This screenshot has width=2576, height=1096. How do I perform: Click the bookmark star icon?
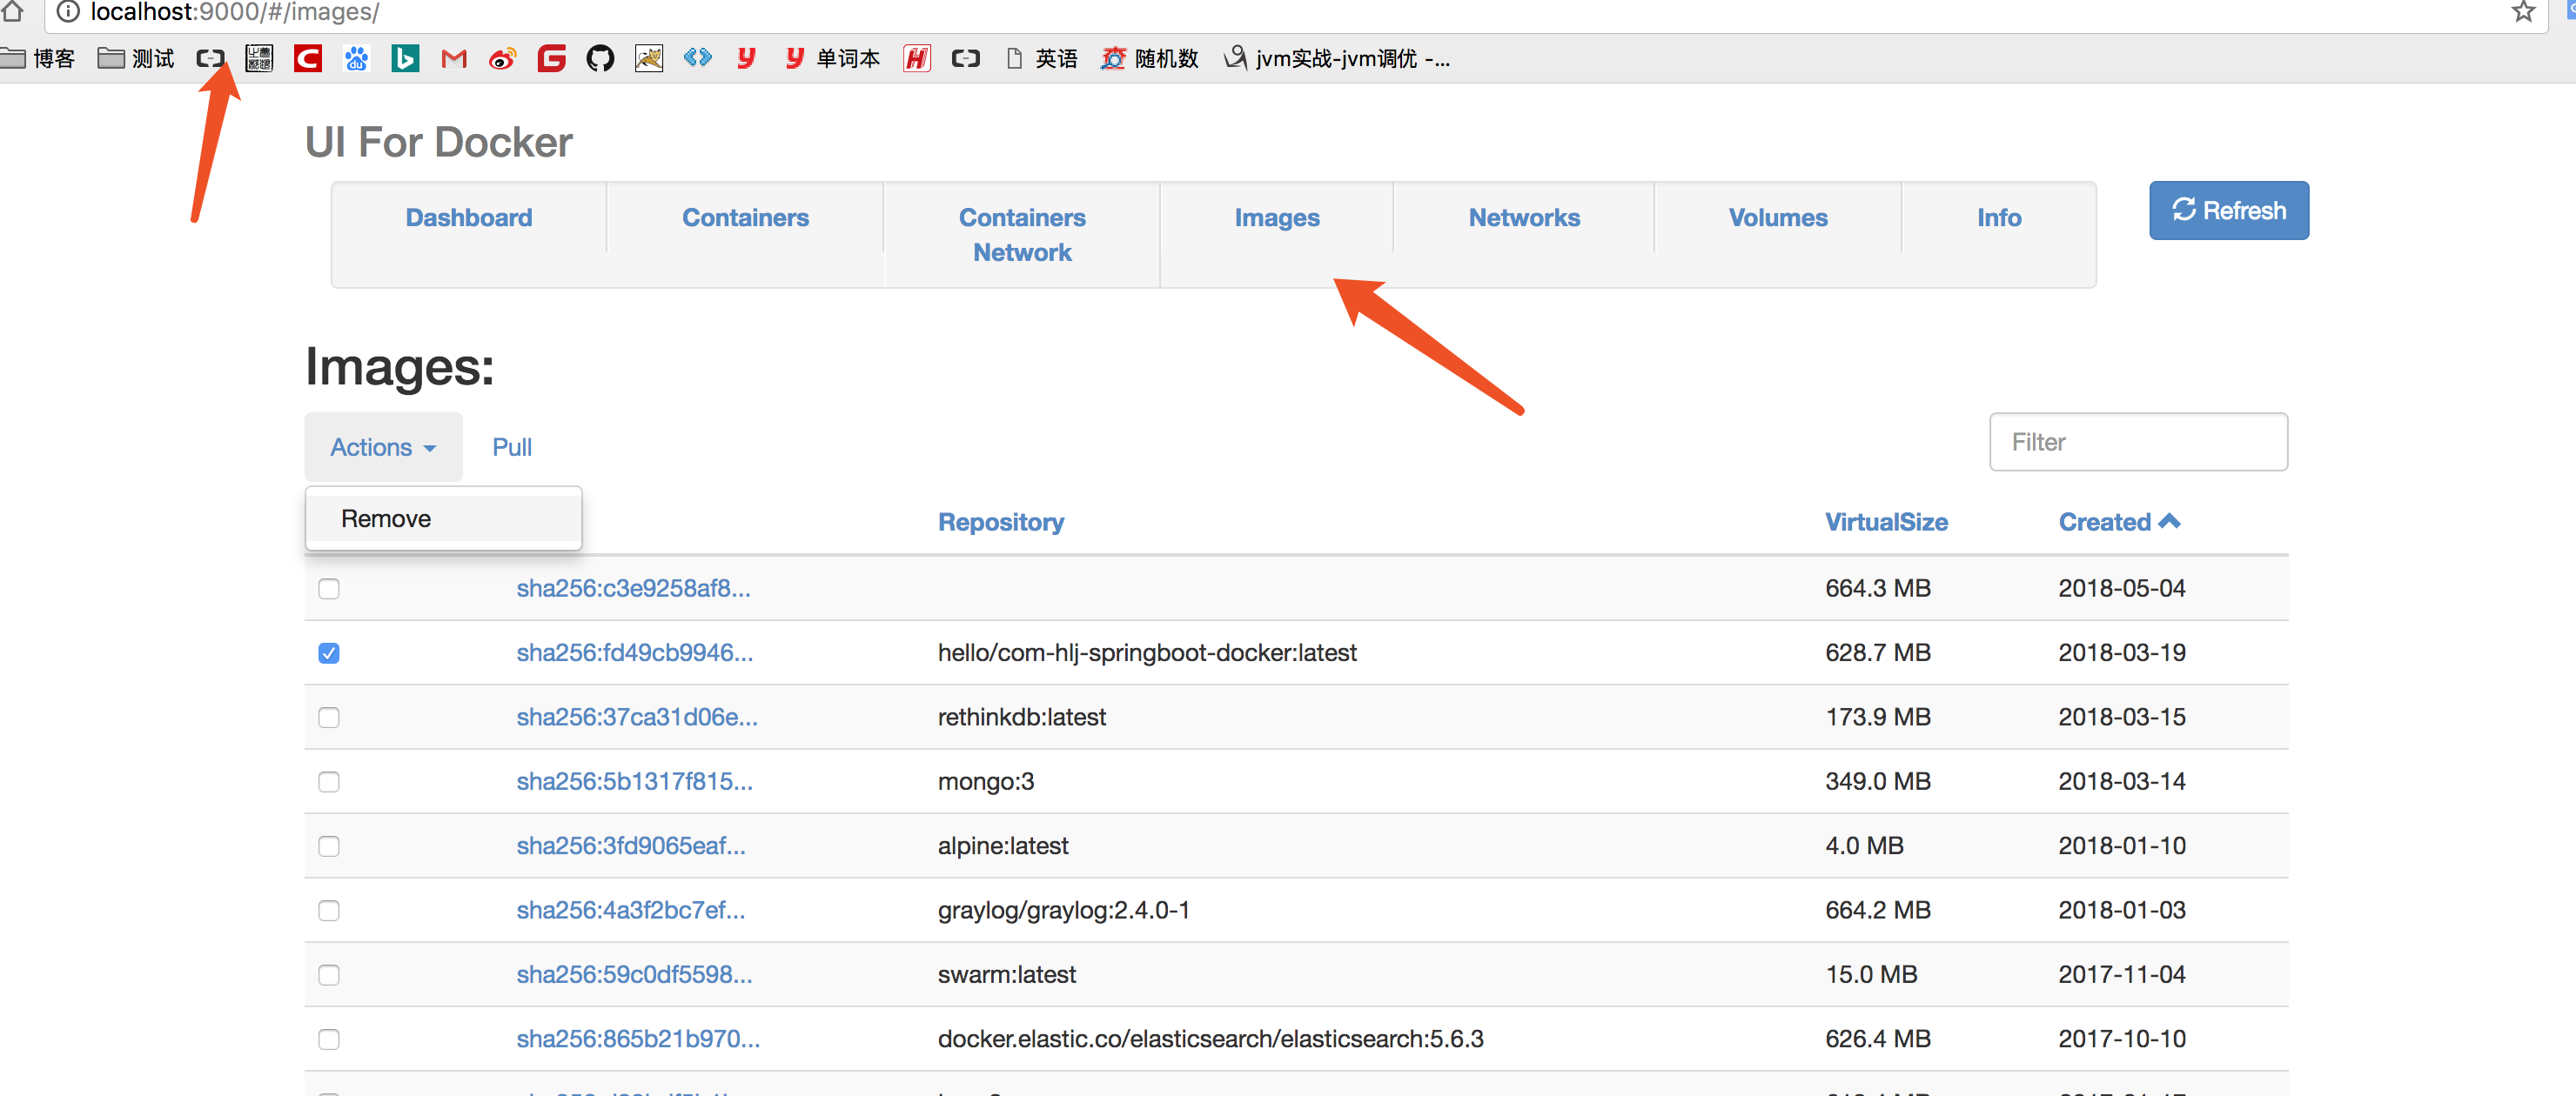pyautogui.click(x=2522, y=12)
